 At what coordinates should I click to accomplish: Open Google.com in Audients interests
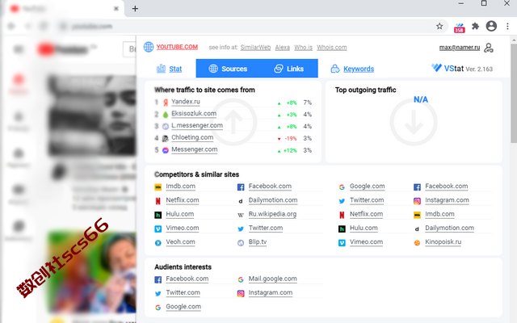click(183, 306)
